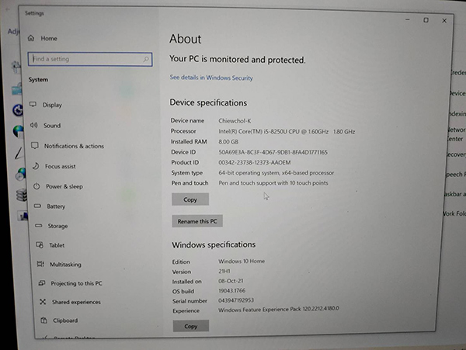Click Installed on date 08-Oct-21
466x350 pixels.
click(231, 281)
